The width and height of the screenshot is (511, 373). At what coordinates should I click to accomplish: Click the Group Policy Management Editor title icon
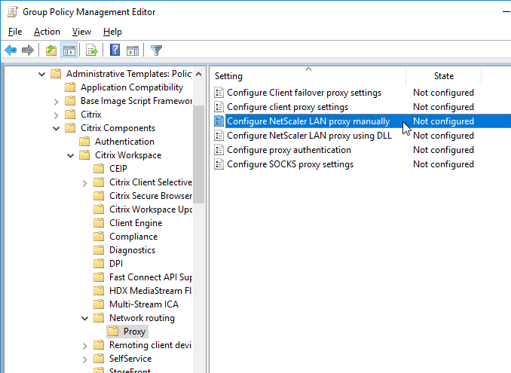pyautogui.click(x=12, y=12)
